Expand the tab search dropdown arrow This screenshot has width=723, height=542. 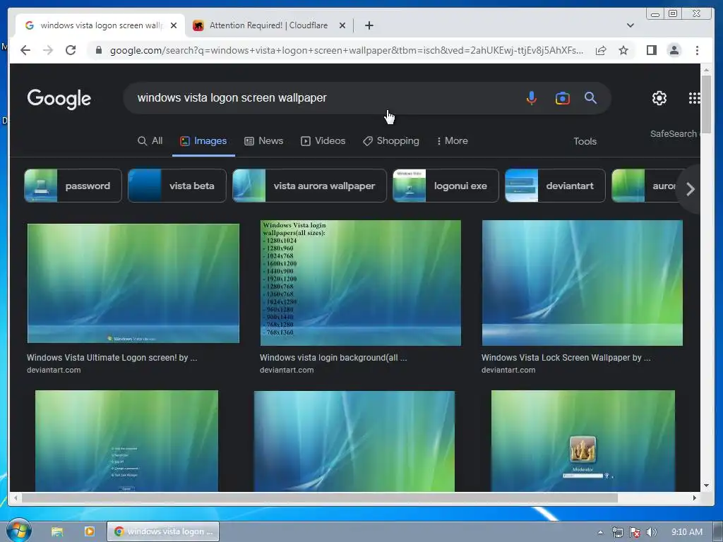pyautogui.click(x=631, y=25)
